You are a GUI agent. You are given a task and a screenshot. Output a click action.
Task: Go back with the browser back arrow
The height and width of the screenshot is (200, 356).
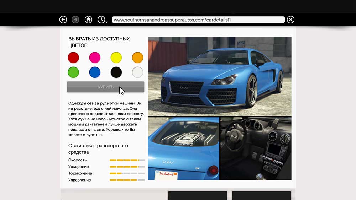[x=63, y=20]
